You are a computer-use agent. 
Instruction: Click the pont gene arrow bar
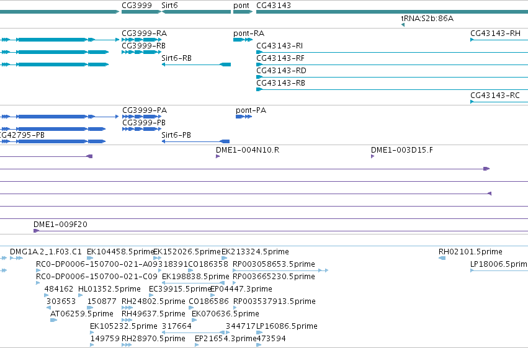pyautogui.click(x=243, y=12)
